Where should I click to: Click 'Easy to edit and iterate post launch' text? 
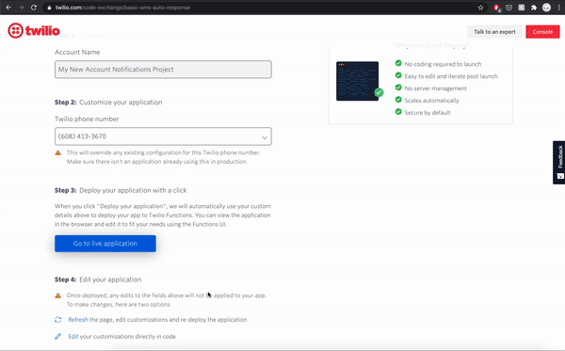click(451, 76)
